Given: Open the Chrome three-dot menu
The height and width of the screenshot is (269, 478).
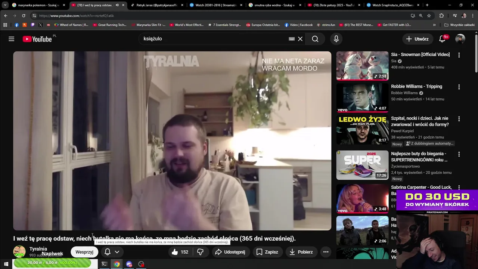Looking at the screenshot, I should [x=473, y=16].
